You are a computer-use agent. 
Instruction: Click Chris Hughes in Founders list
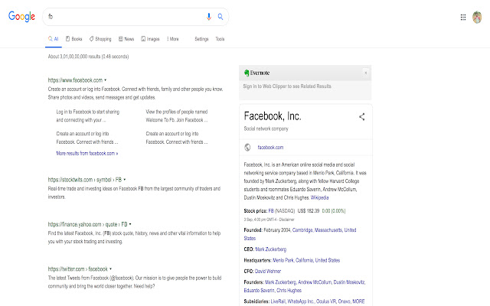click(289, 291)
